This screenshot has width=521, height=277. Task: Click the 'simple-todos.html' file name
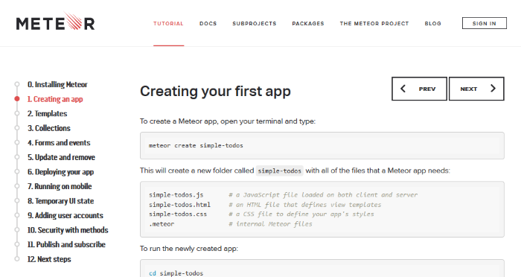[x=180, y=205]
